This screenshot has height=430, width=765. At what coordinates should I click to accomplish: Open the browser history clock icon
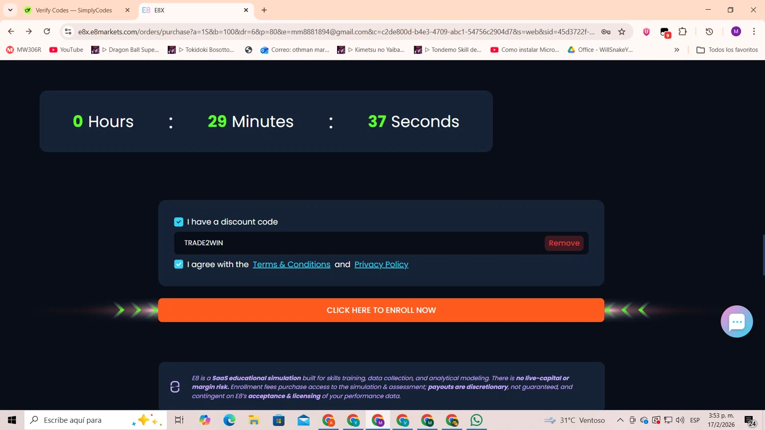coord(709,32)
